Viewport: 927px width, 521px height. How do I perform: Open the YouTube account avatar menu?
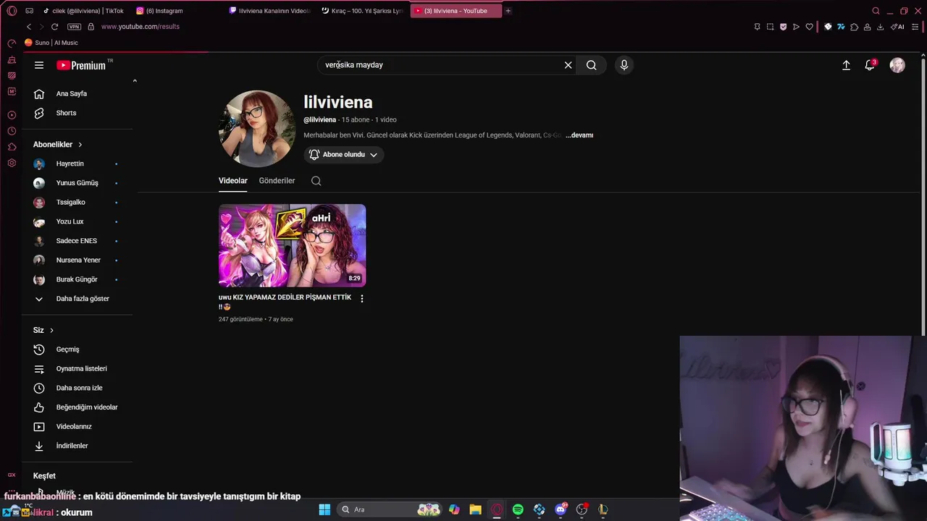(897, 65)
